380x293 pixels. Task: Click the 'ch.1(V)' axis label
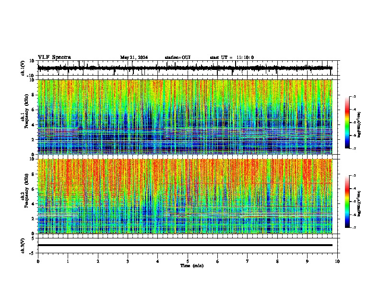coord(23,68)
